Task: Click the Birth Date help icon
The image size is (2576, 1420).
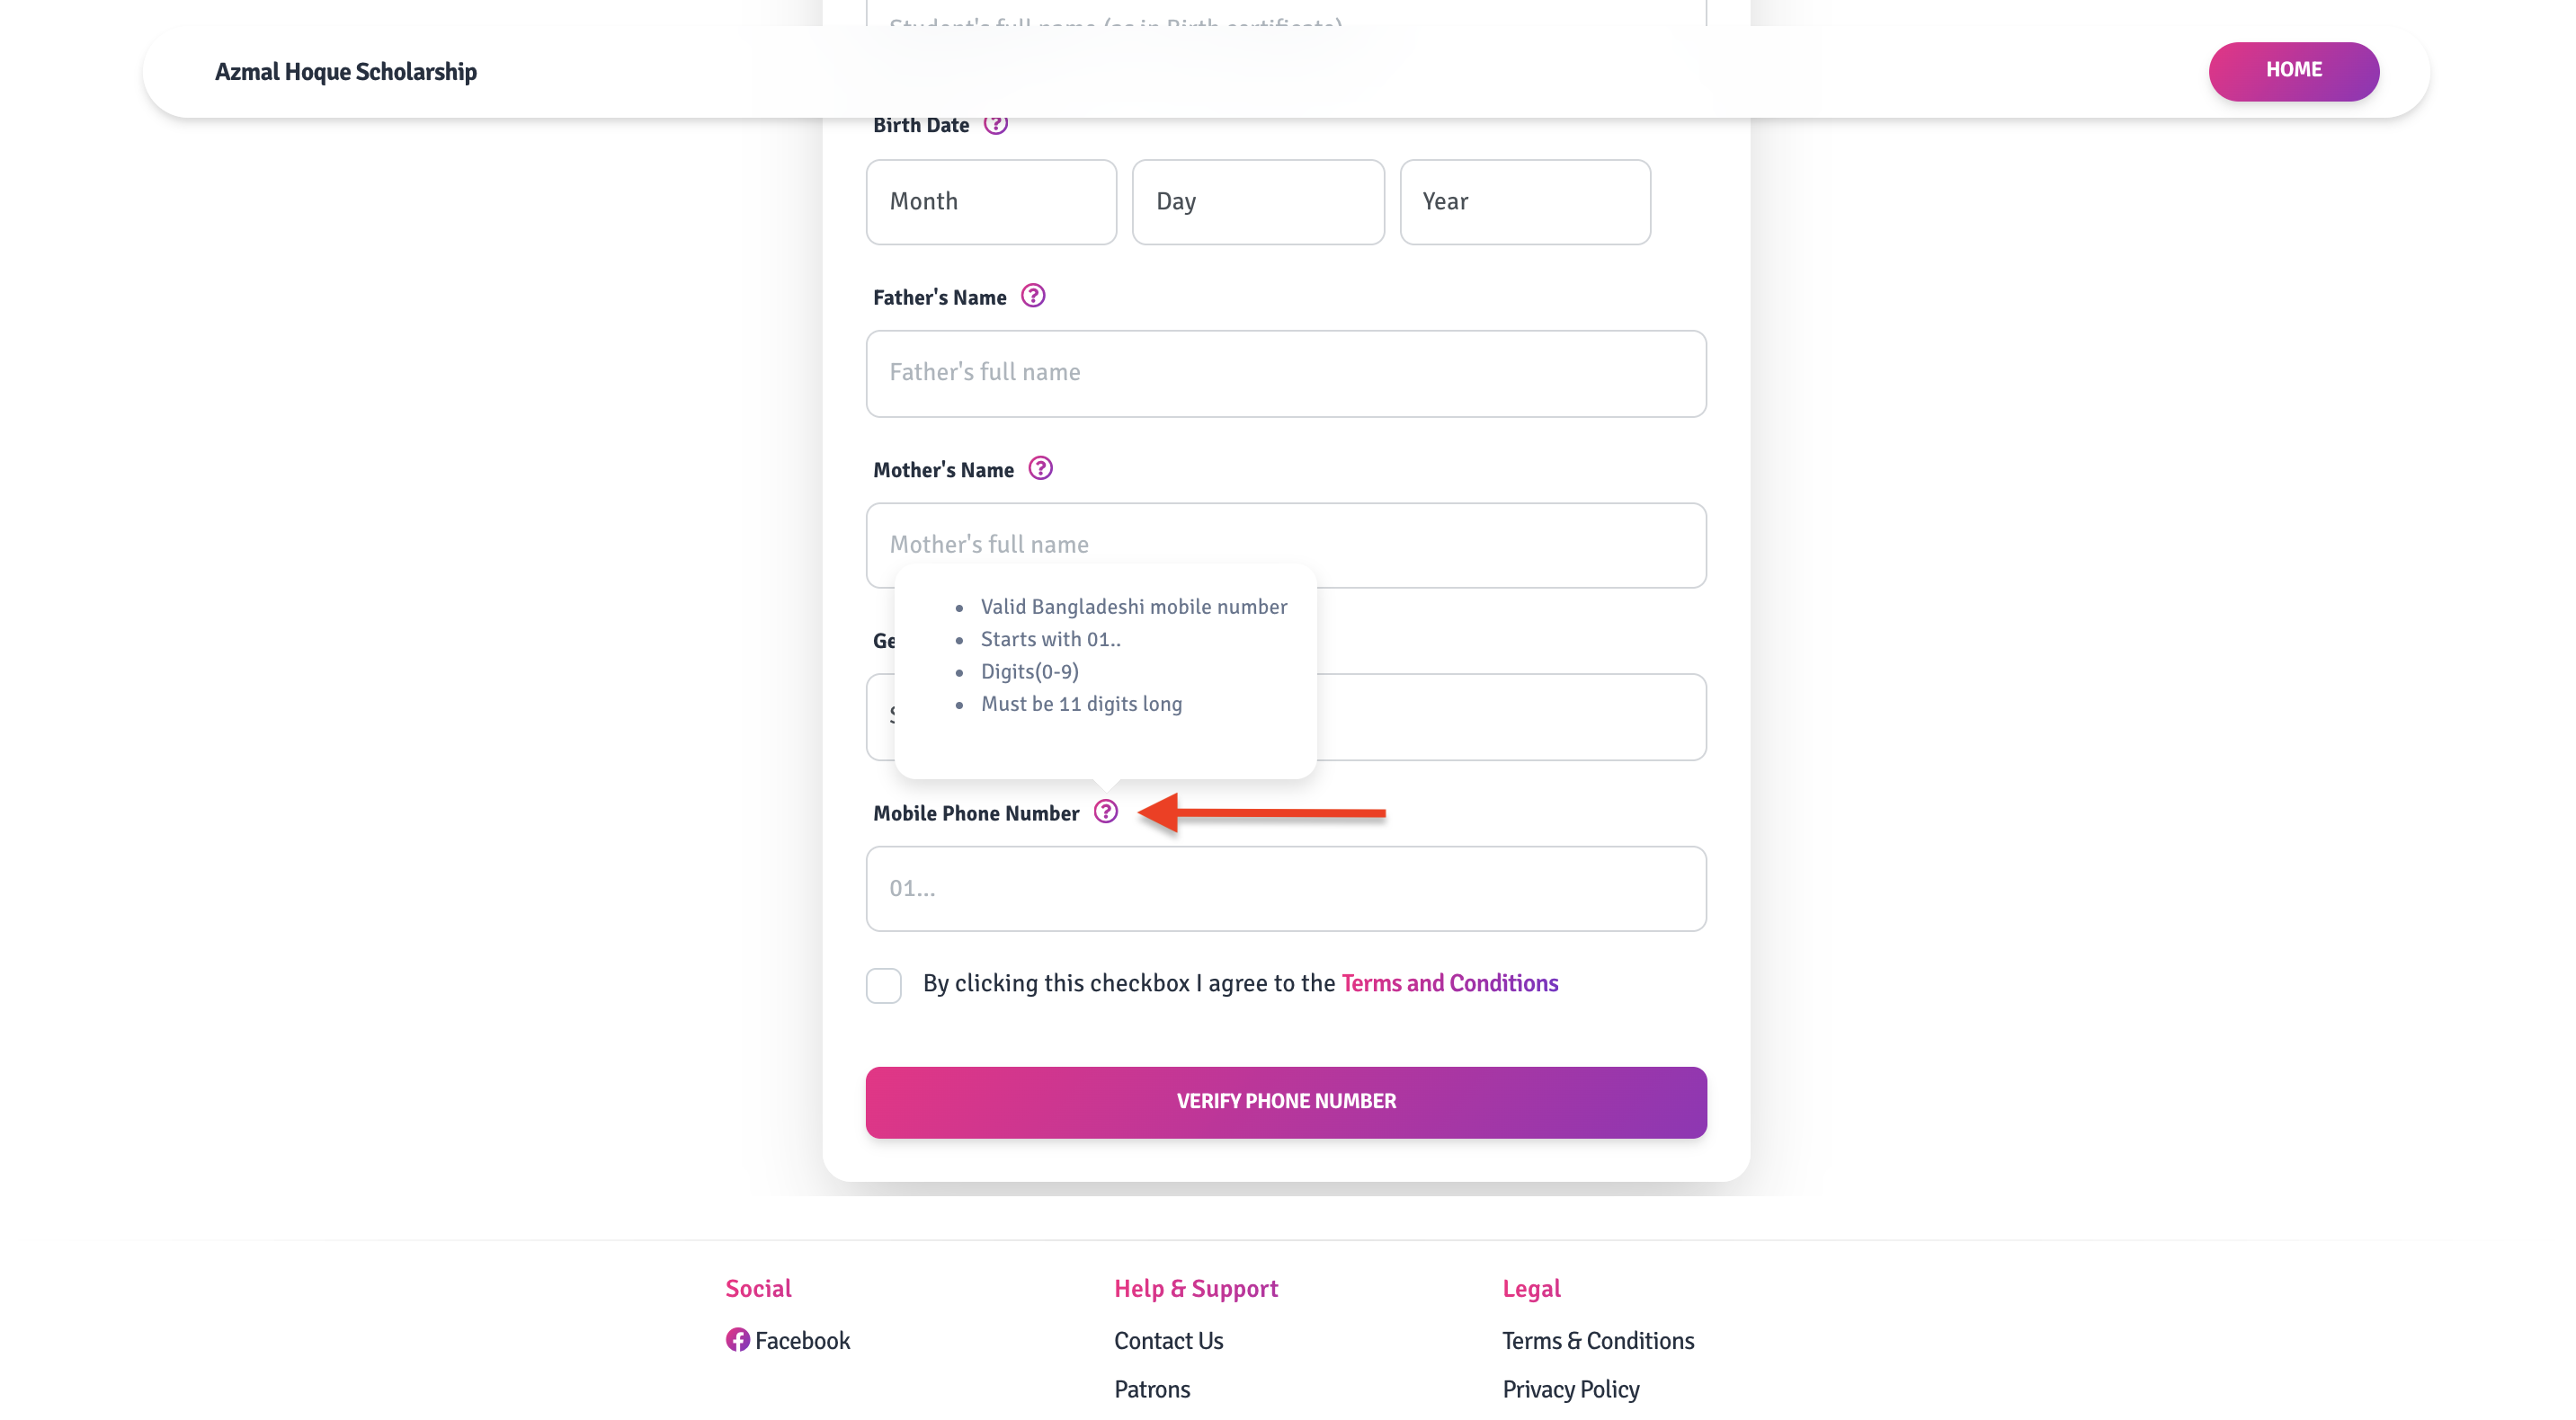Action: pyautogui.click(x=995, y=125)
